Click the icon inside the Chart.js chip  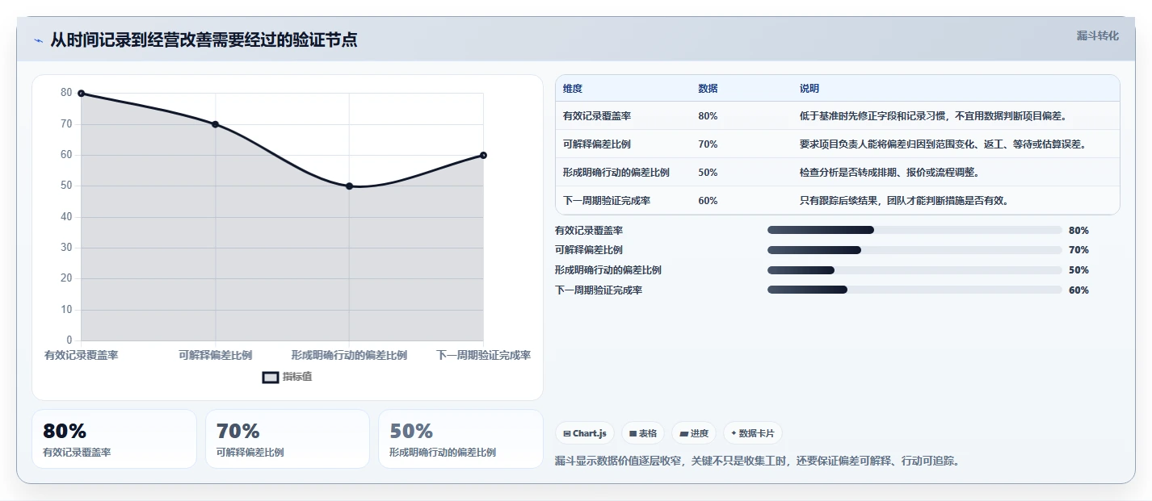click(x=567, y=433)
